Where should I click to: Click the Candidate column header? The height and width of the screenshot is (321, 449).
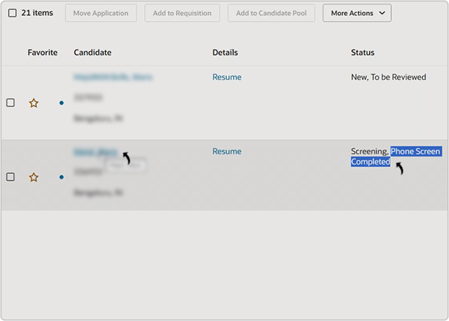[92, 53]
